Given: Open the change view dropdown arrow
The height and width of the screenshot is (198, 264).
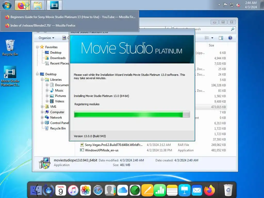Looking at the screenshot, I should 212,38.
